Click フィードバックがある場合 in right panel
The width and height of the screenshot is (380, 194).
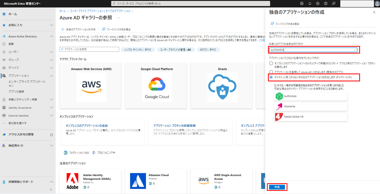point(285,24)
